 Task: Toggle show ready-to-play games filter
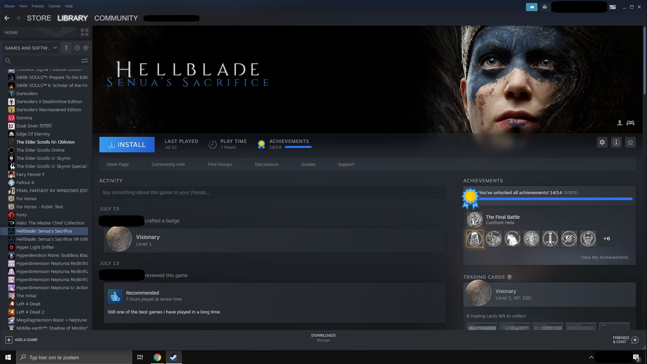click(86, 48)
